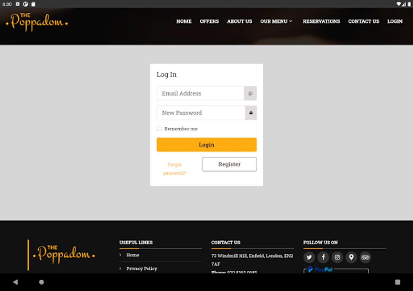Click Login in the top navigation

pos(395,21)
